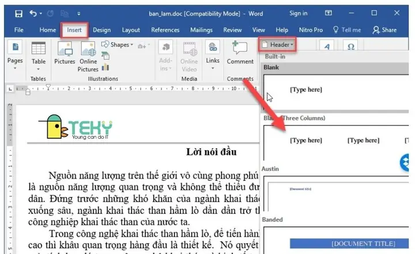
Task: Switch to the Home tab
Action: (48, 30)
